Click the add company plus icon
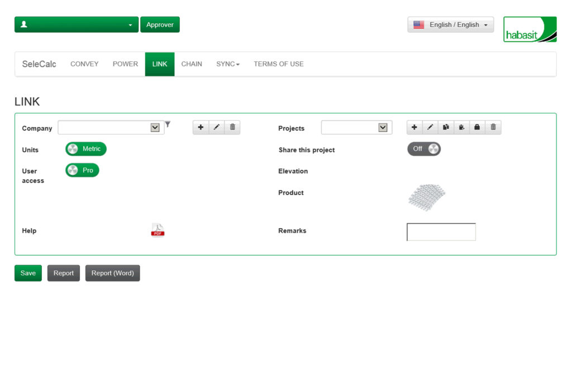 click(x=201, y=127)
